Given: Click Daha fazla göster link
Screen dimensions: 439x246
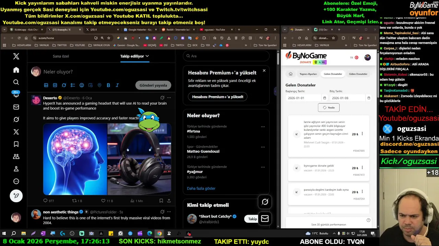Looking at the screenshot, I should (201, 188).
